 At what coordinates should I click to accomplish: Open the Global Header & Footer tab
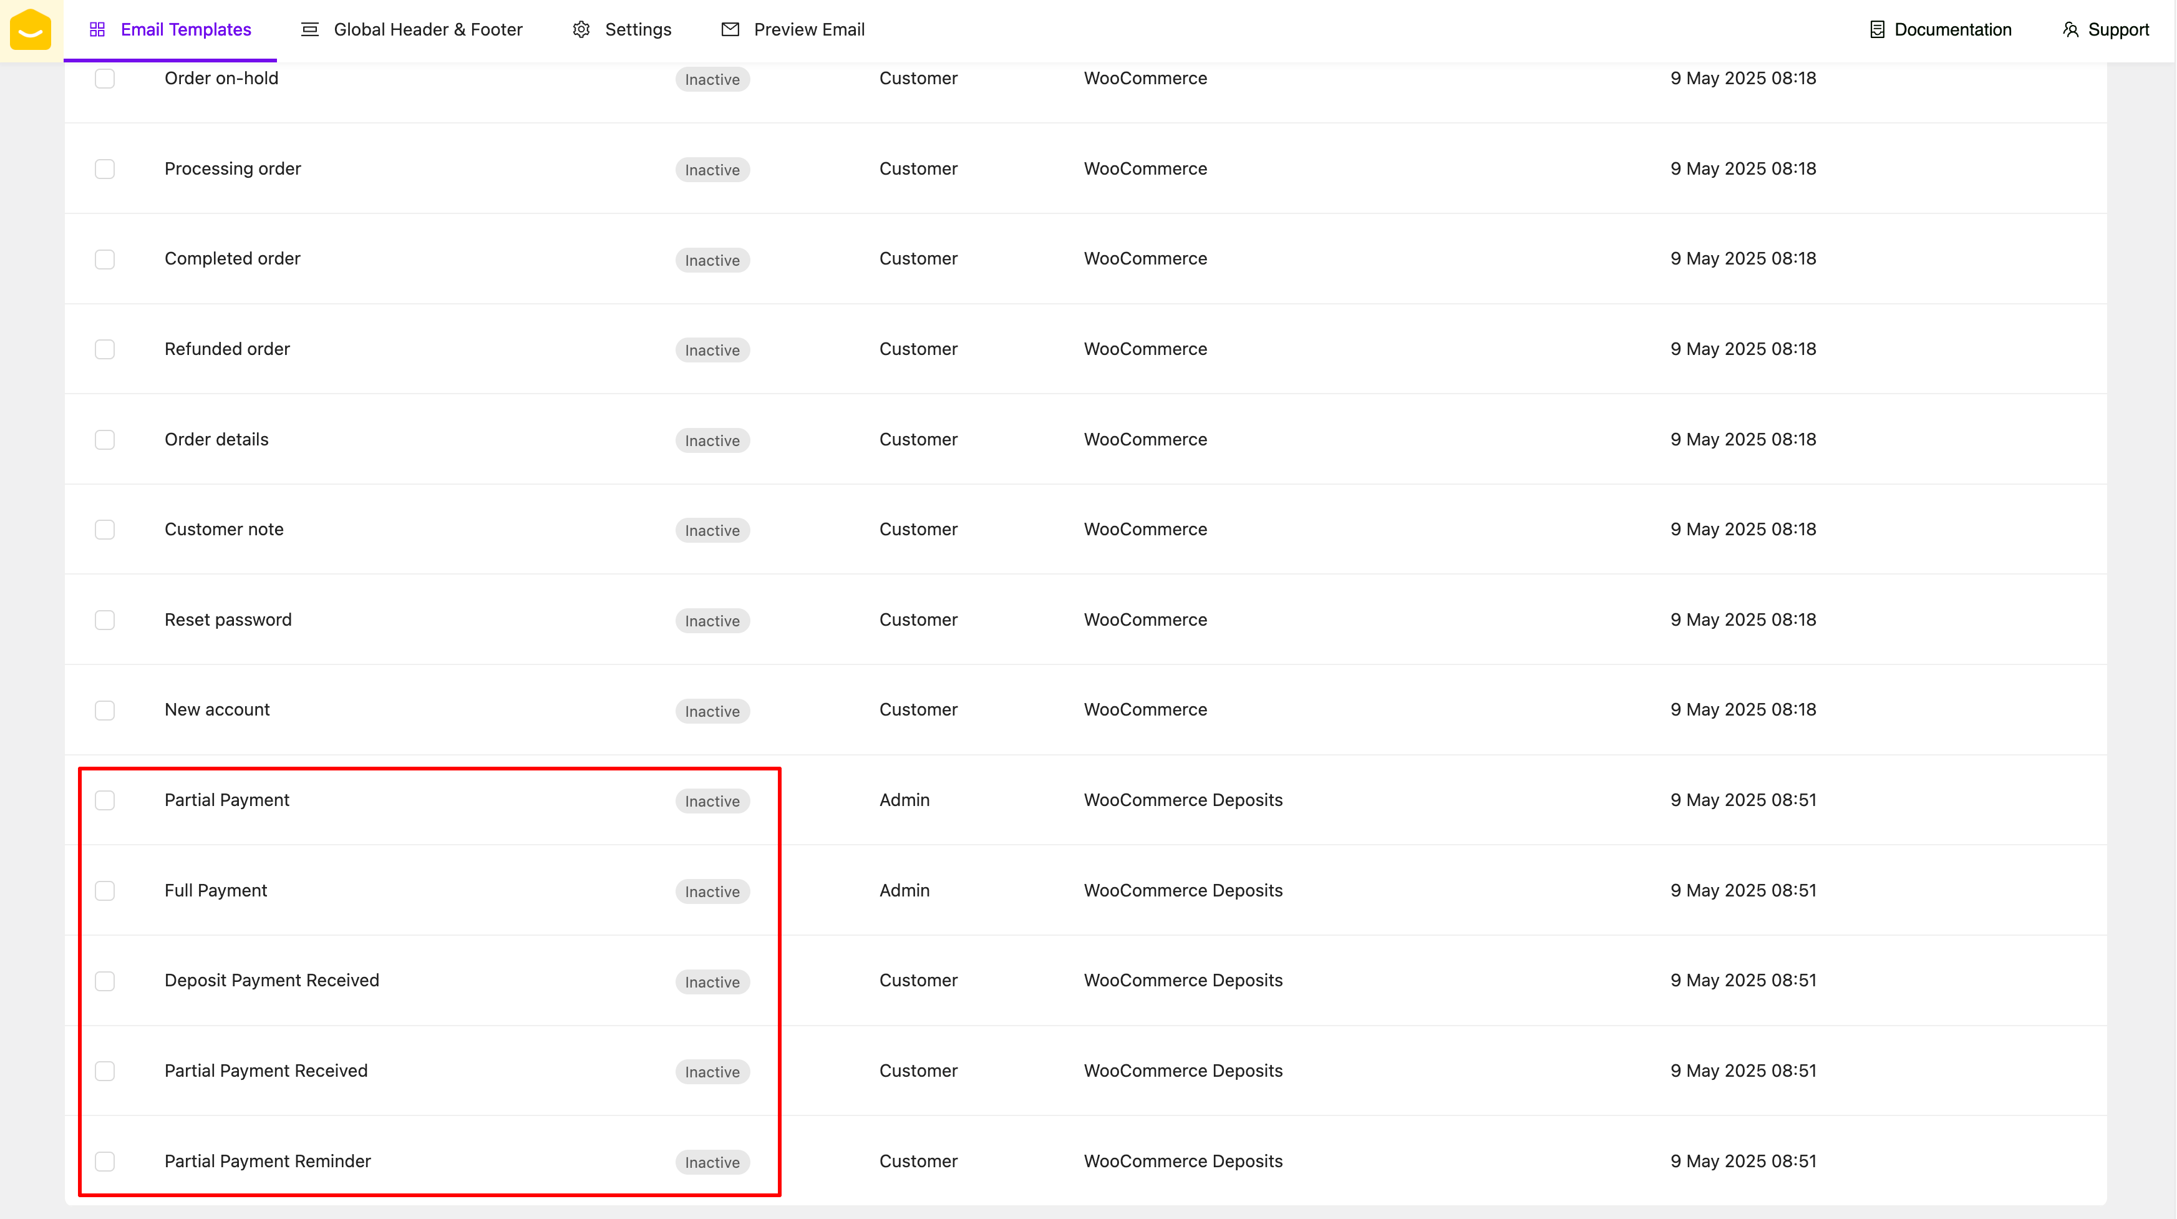click(428, 29)
